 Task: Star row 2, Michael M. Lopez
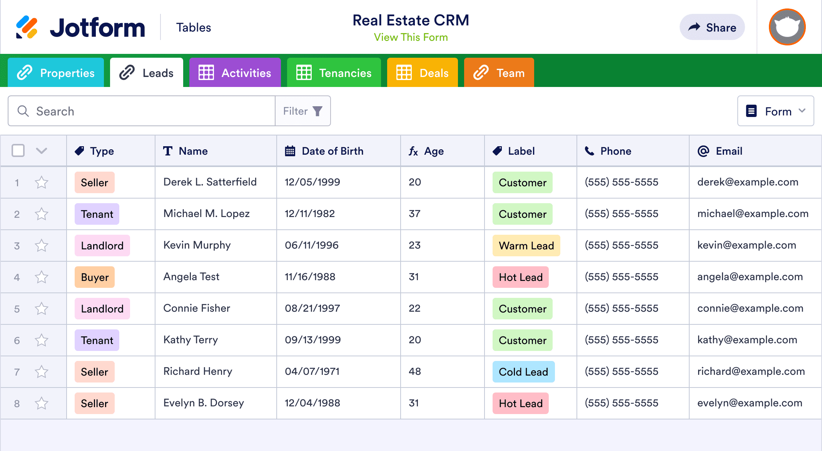[x=42, y=214]
